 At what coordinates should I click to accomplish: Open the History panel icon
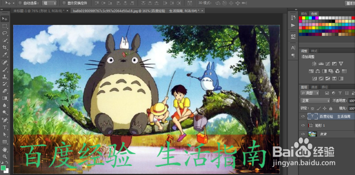pos(293,17)
